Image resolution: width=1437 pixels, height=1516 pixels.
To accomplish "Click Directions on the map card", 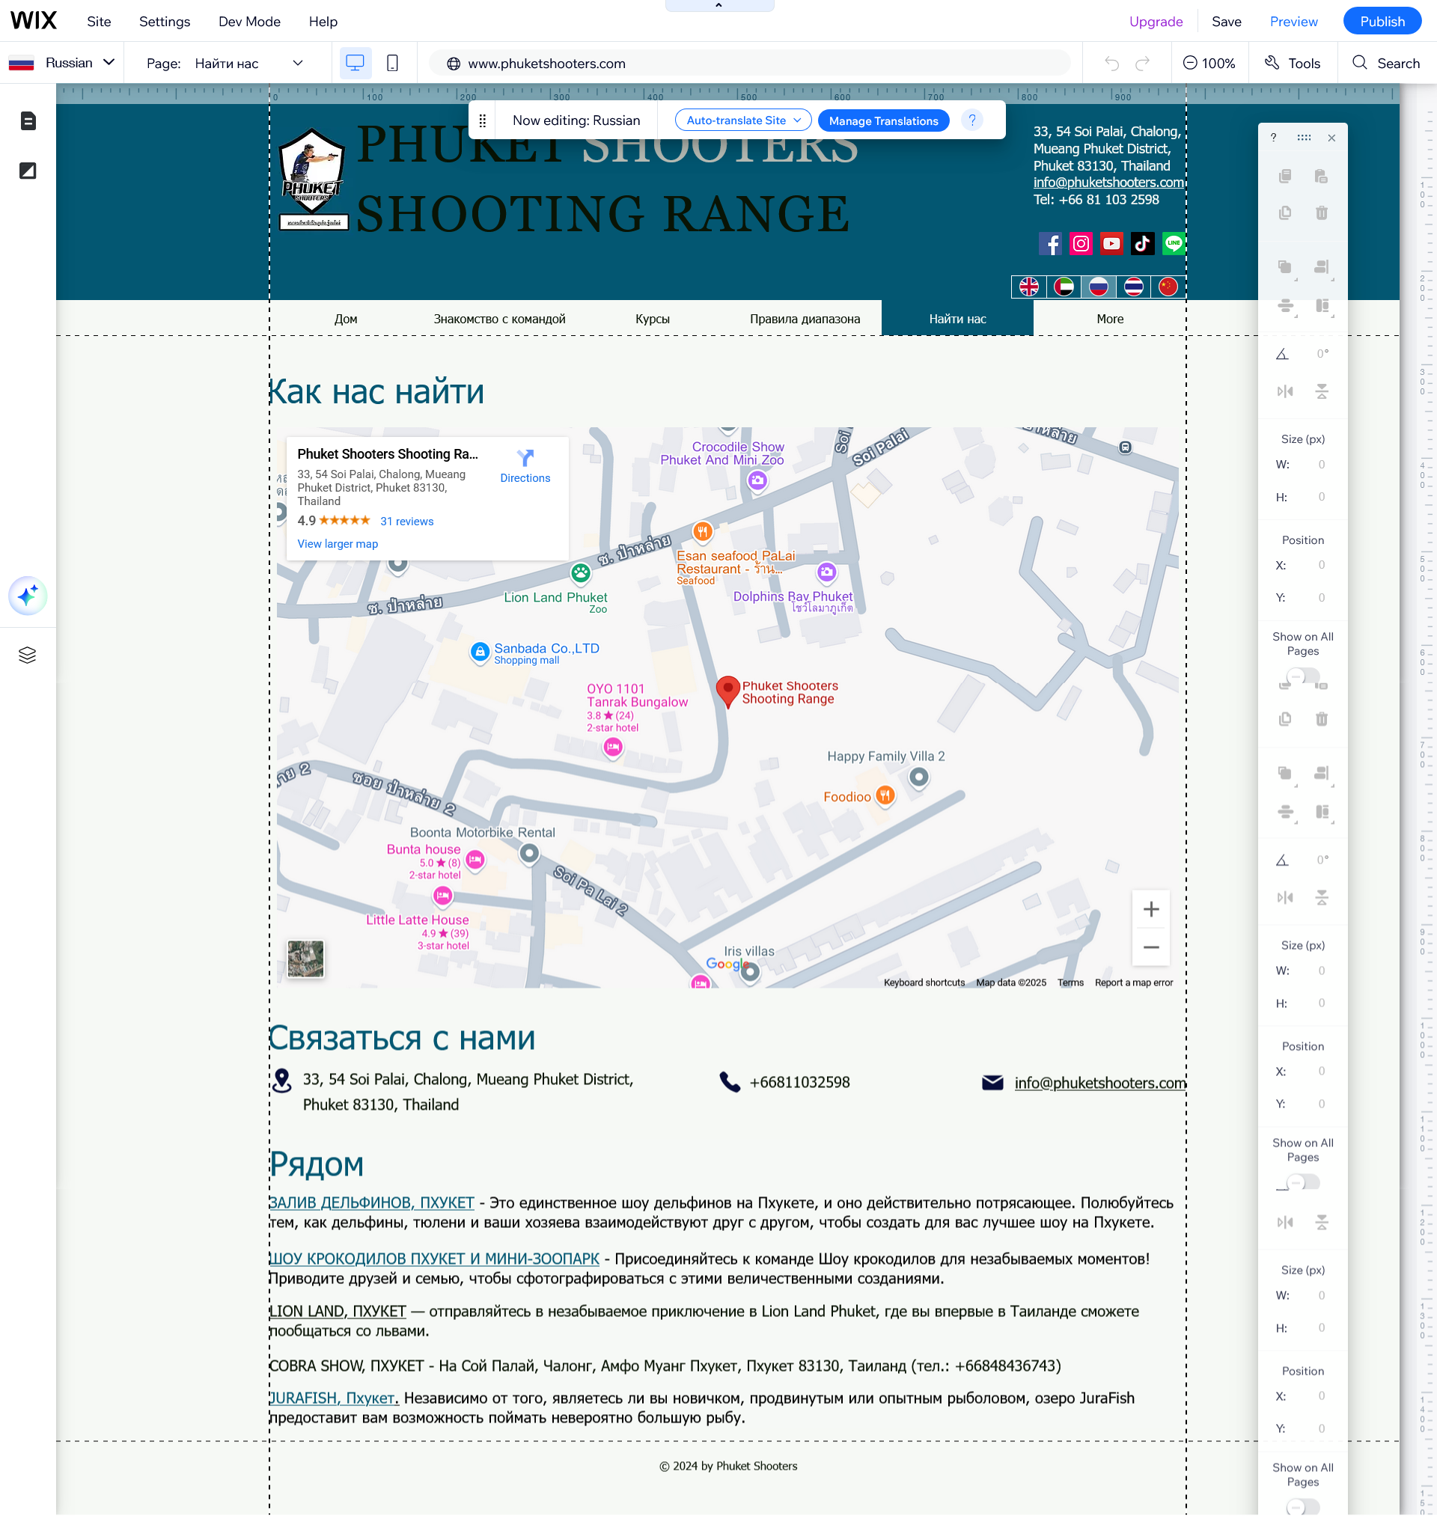I will point(525,466).
